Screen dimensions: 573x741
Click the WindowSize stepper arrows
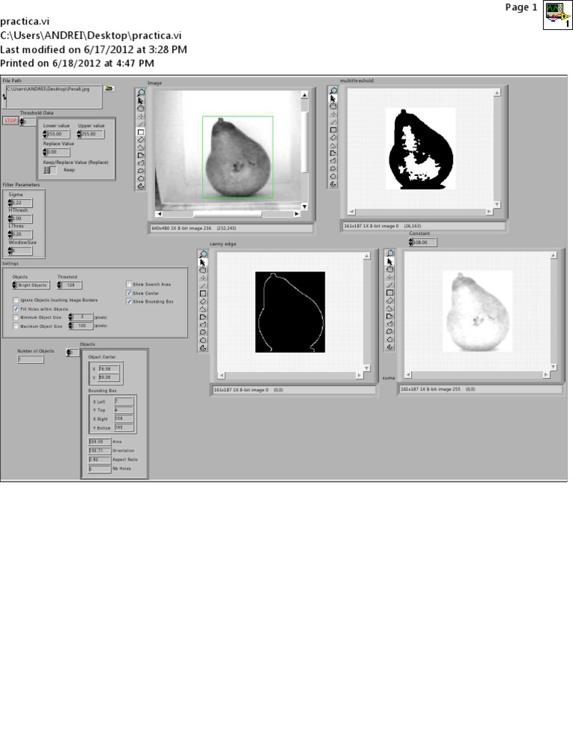10,250
